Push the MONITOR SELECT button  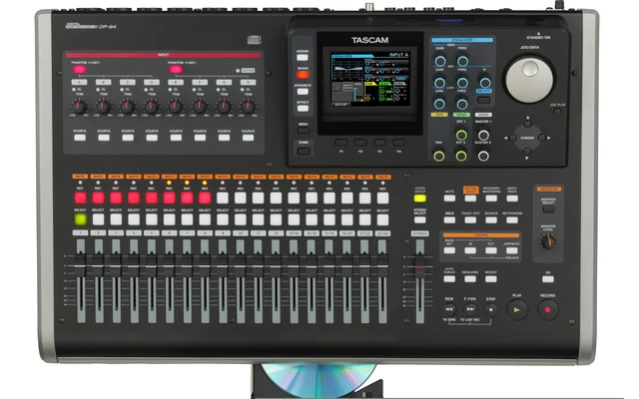[548, 209]
